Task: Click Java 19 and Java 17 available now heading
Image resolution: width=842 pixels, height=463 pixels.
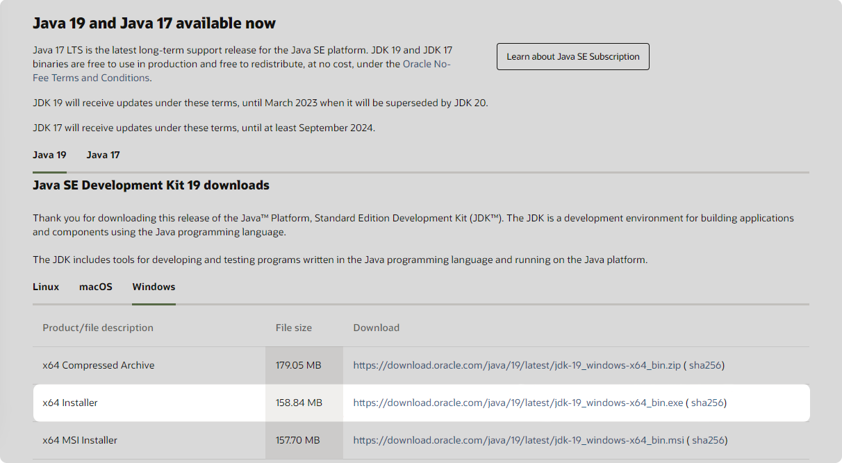Action: pos(154,23)
